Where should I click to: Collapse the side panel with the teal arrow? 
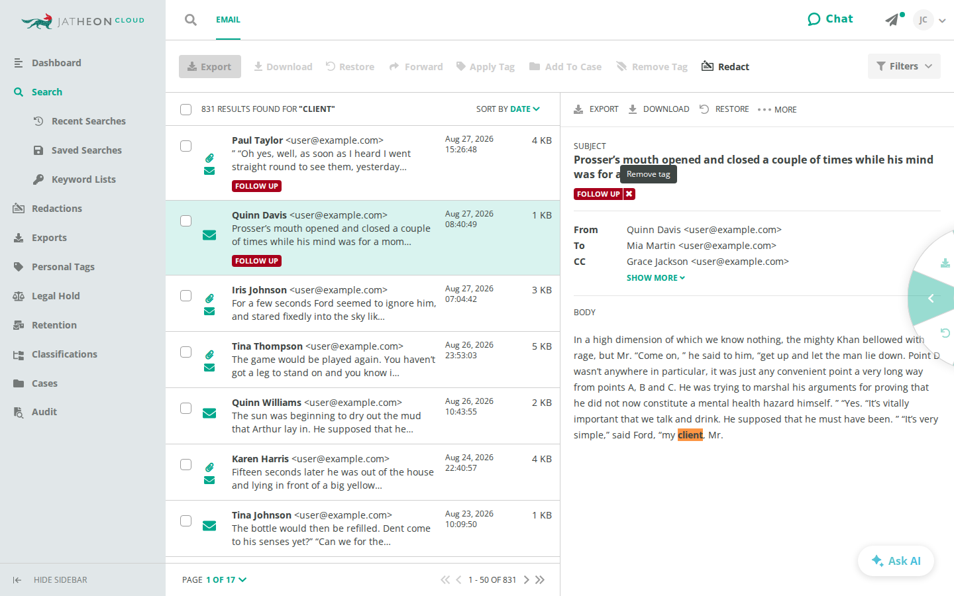(x=931, y=299)
